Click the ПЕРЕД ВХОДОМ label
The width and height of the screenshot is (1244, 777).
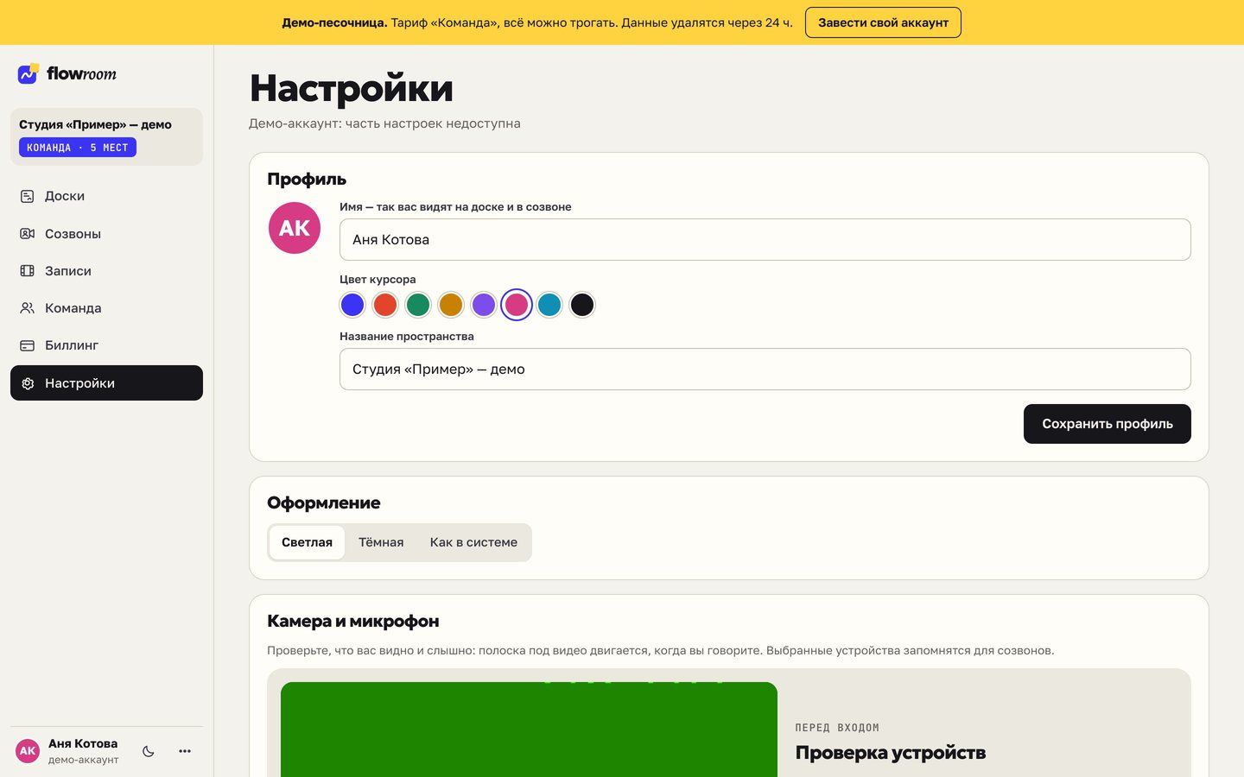(x=837, y=728)
